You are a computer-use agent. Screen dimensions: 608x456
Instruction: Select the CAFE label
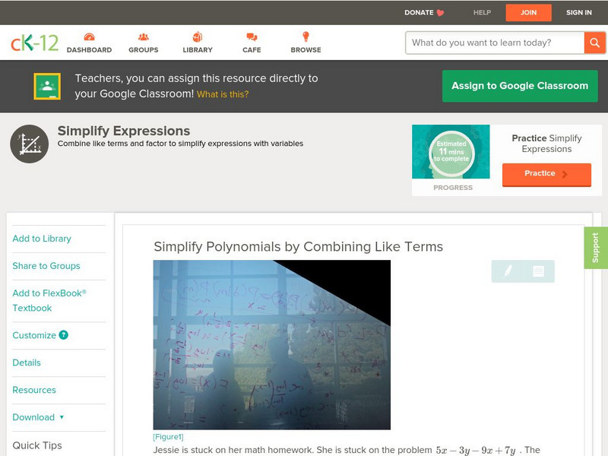point(252,50)
